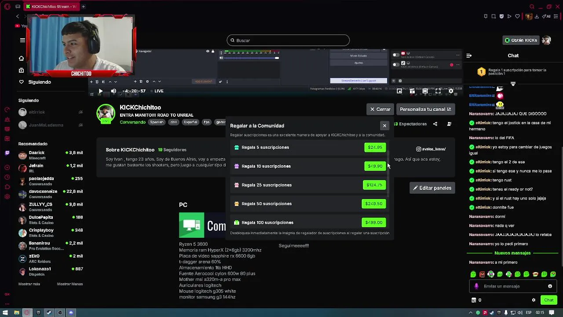The image size is (563, 317).
Task: Click the Editar paneles button
Action: tap(432, 188)
